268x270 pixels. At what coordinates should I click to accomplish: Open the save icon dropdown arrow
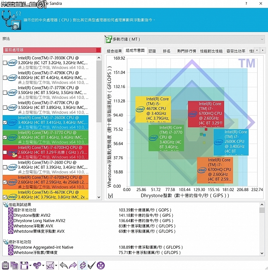pos(30,266)
